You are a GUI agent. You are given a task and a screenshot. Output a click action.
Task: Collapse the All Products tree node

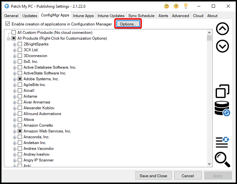click(x=9, y=38)
